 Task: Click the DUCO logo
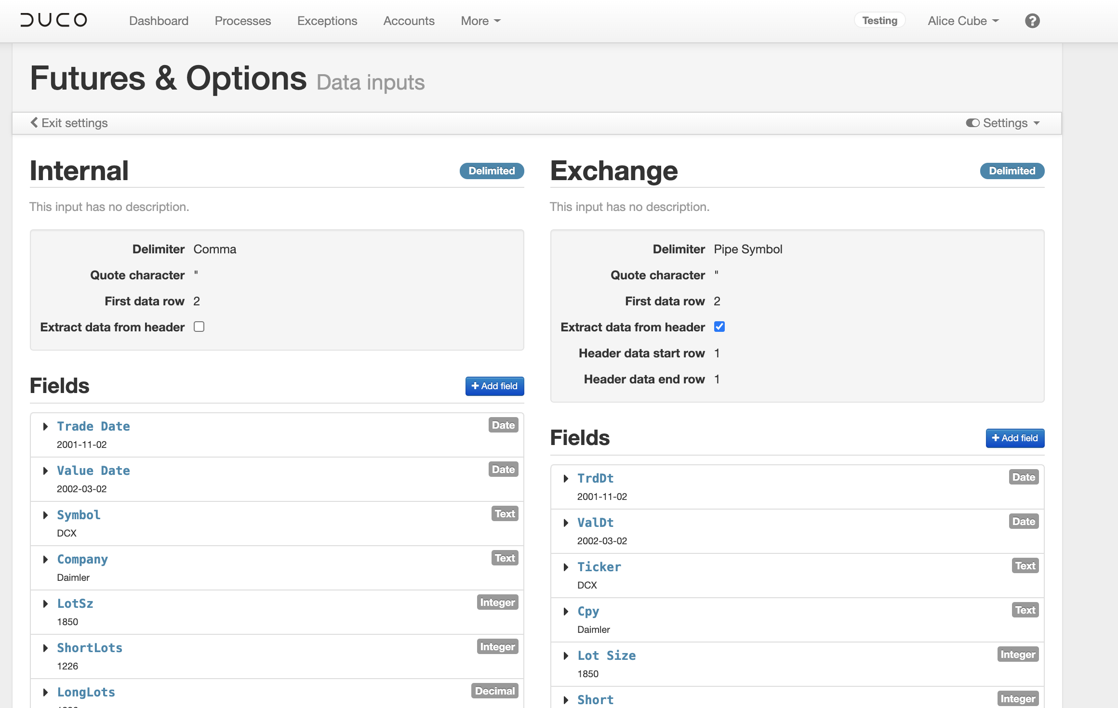(53, 20)
